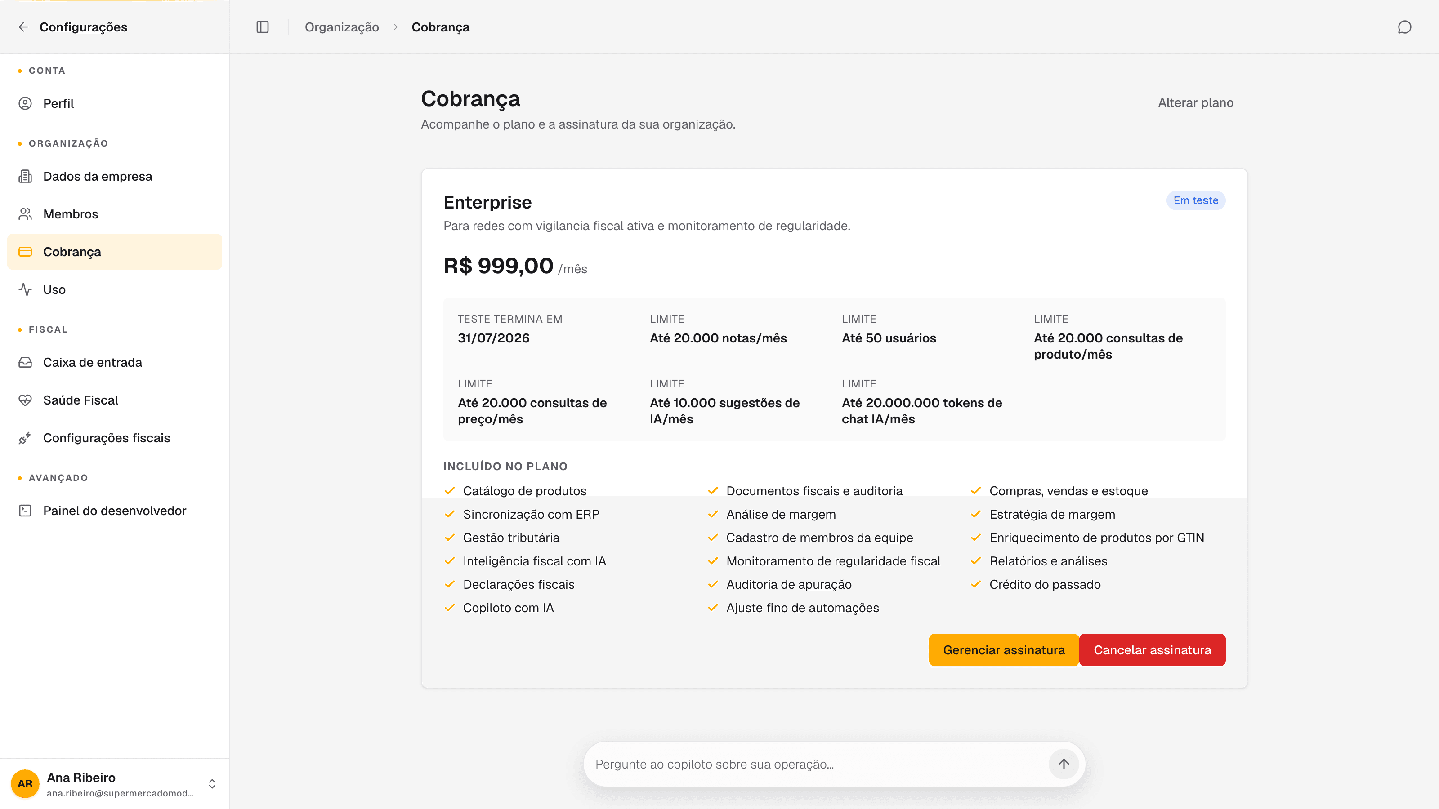The width and height of the screenshot is (1439, 809).
Task: Click 'Até 10.000 sugestões de IA/mês'
Action: pyautogui.click(x=724, y=411)
